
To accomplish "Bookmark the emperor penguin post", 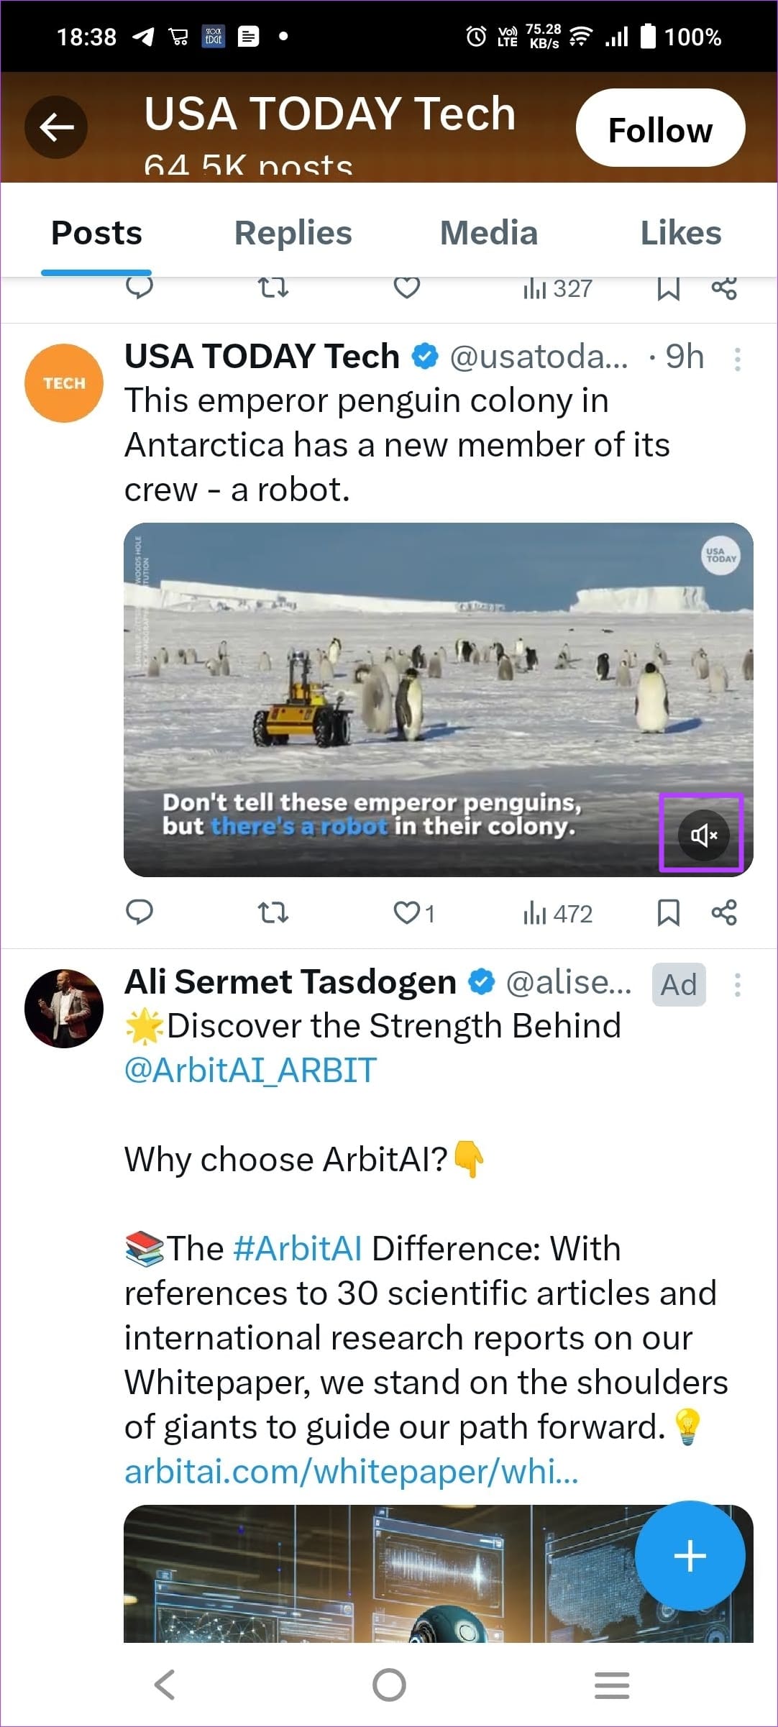I will (x=668, y=912).
